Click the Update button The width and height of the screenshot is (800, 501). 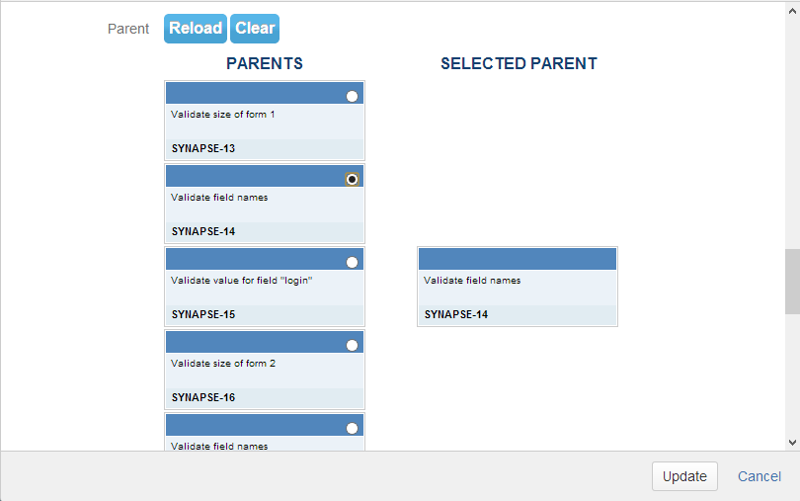point(684,476)
